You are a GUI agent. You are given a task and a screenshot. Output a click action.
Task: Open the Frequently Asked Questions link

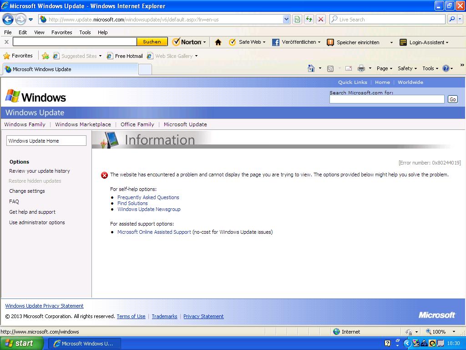(x=148, y=197)
